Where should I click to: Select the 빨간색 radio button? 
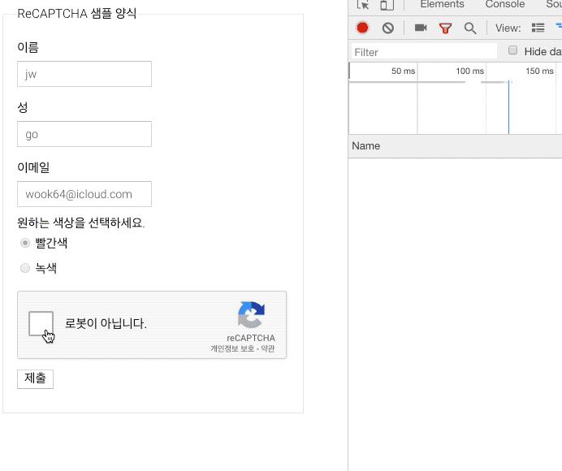click(25, 243)
